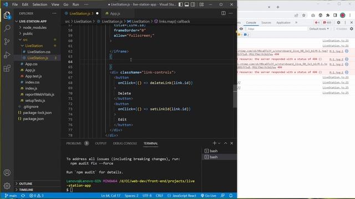Click UTF-8 encoding selector
This screenshot has height=199, width=355.
[147, 196]
